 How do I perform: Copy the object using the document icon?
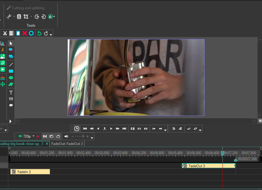[x=11, y=33]
